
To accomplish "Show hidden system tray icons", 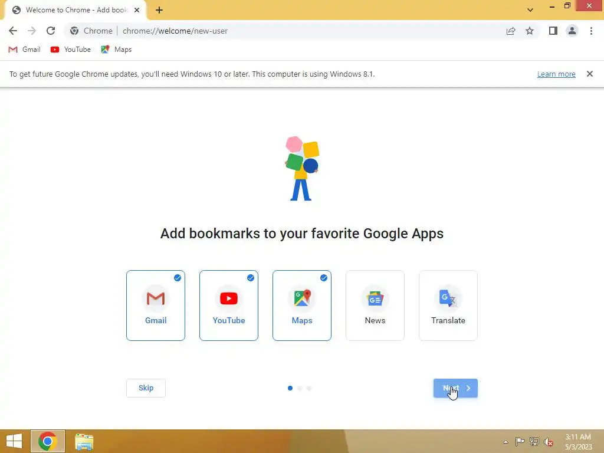I will (x=505, y=442).
